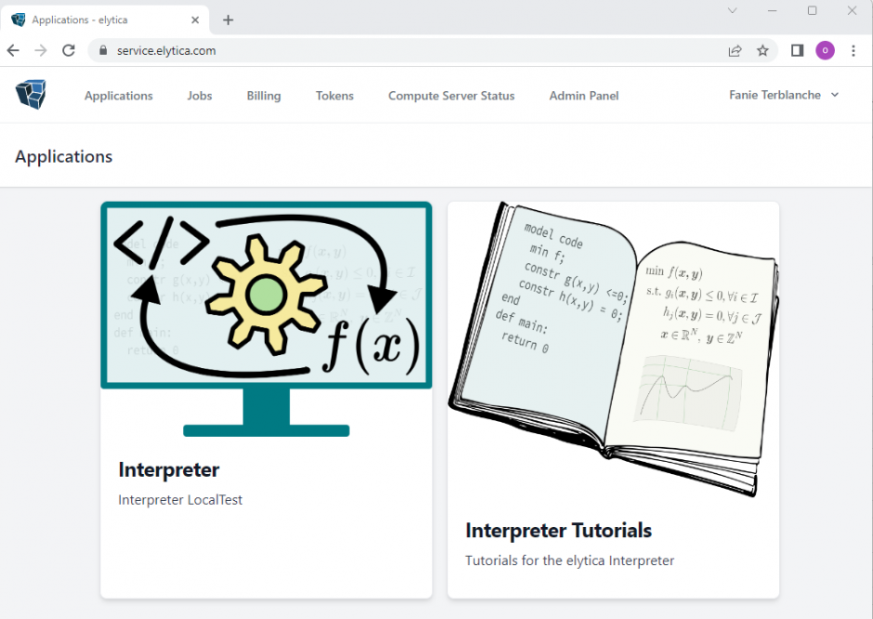The width and height of the screenshot is (873, 619).
Task: Go back using the browser back arrow
Action: 13,51
